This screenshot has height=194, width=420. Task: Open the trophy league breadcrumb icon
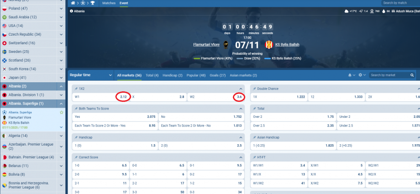pyautogui.click(x=92, y=3)
